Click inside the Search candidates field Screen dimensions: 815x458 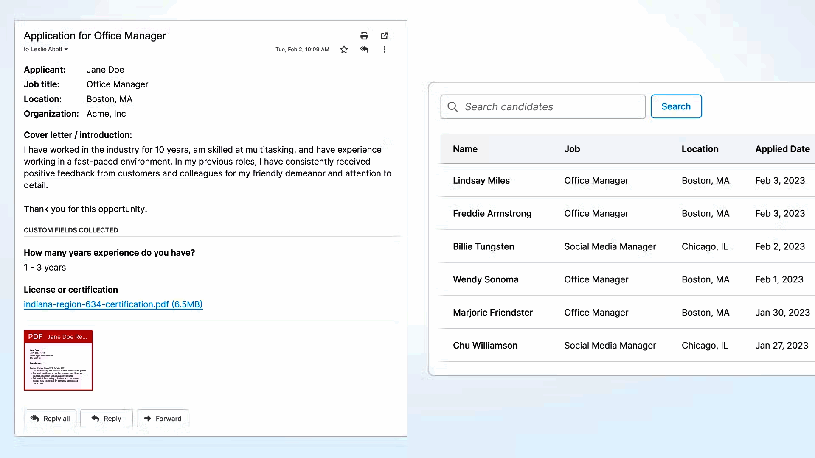(x=543, y=107)
